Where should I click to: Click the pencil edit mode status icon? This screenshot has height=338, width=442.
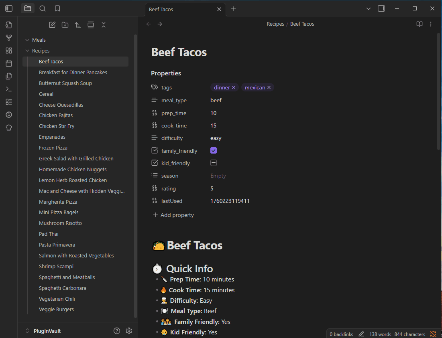(361, 334)
